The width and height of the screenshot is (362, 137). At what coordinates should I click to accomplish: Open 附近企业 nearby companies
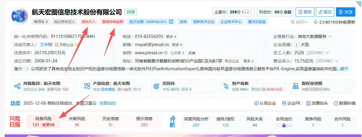[232, 61]
